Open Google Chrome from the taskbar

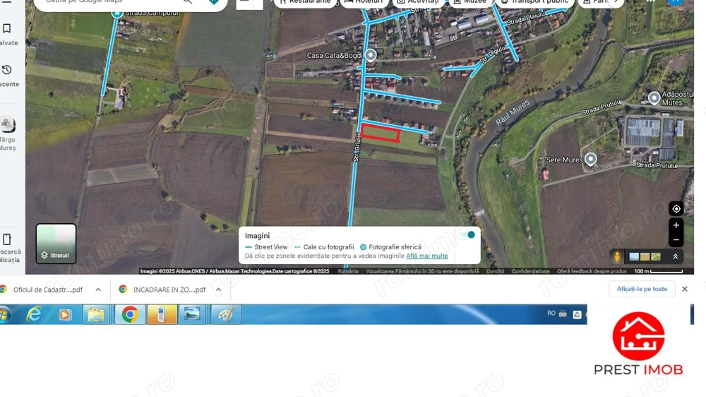coord(129,314)
